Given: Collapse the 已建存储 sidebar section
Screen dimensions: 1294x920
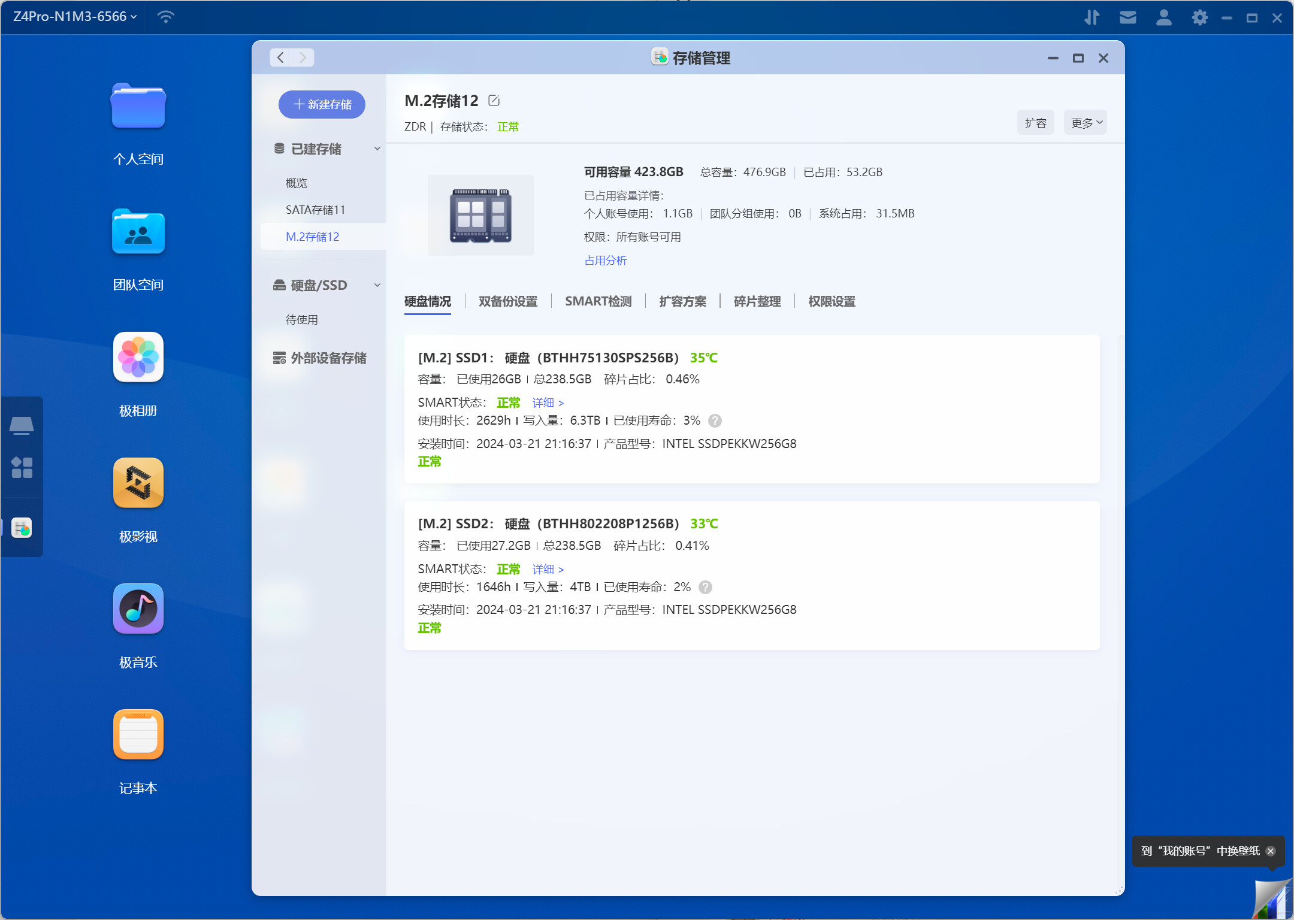Looking at the screenshot, I should coord(377,149).
